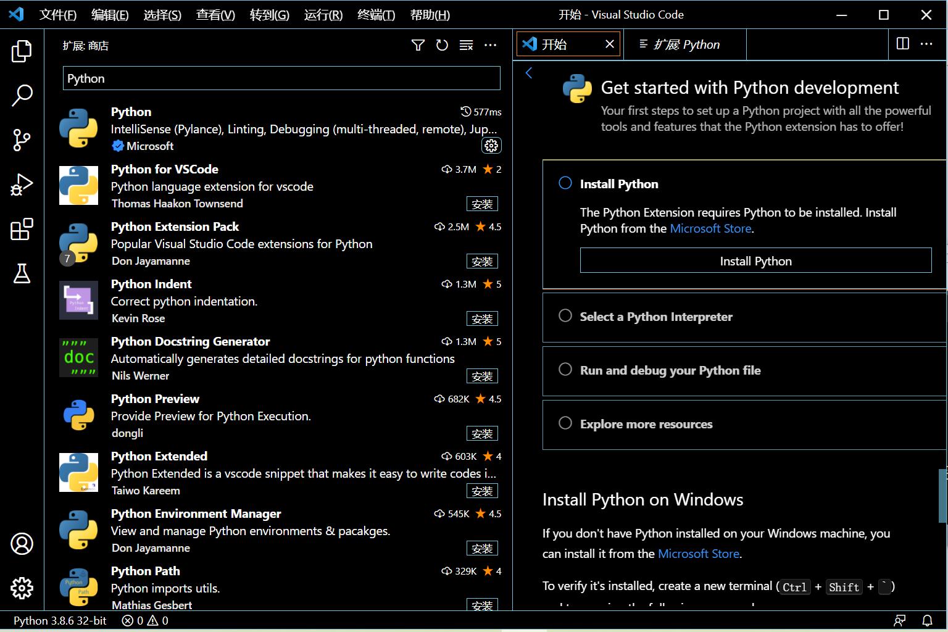Open editor more actions ellipsis
Screen dimensions: 948x632
click(x=926, y=44)
